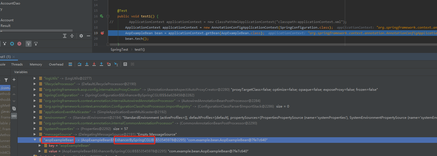Run test1 via green gutter icon
The width and height of the screenshot is (437, 156).
[x=102, y=16]
